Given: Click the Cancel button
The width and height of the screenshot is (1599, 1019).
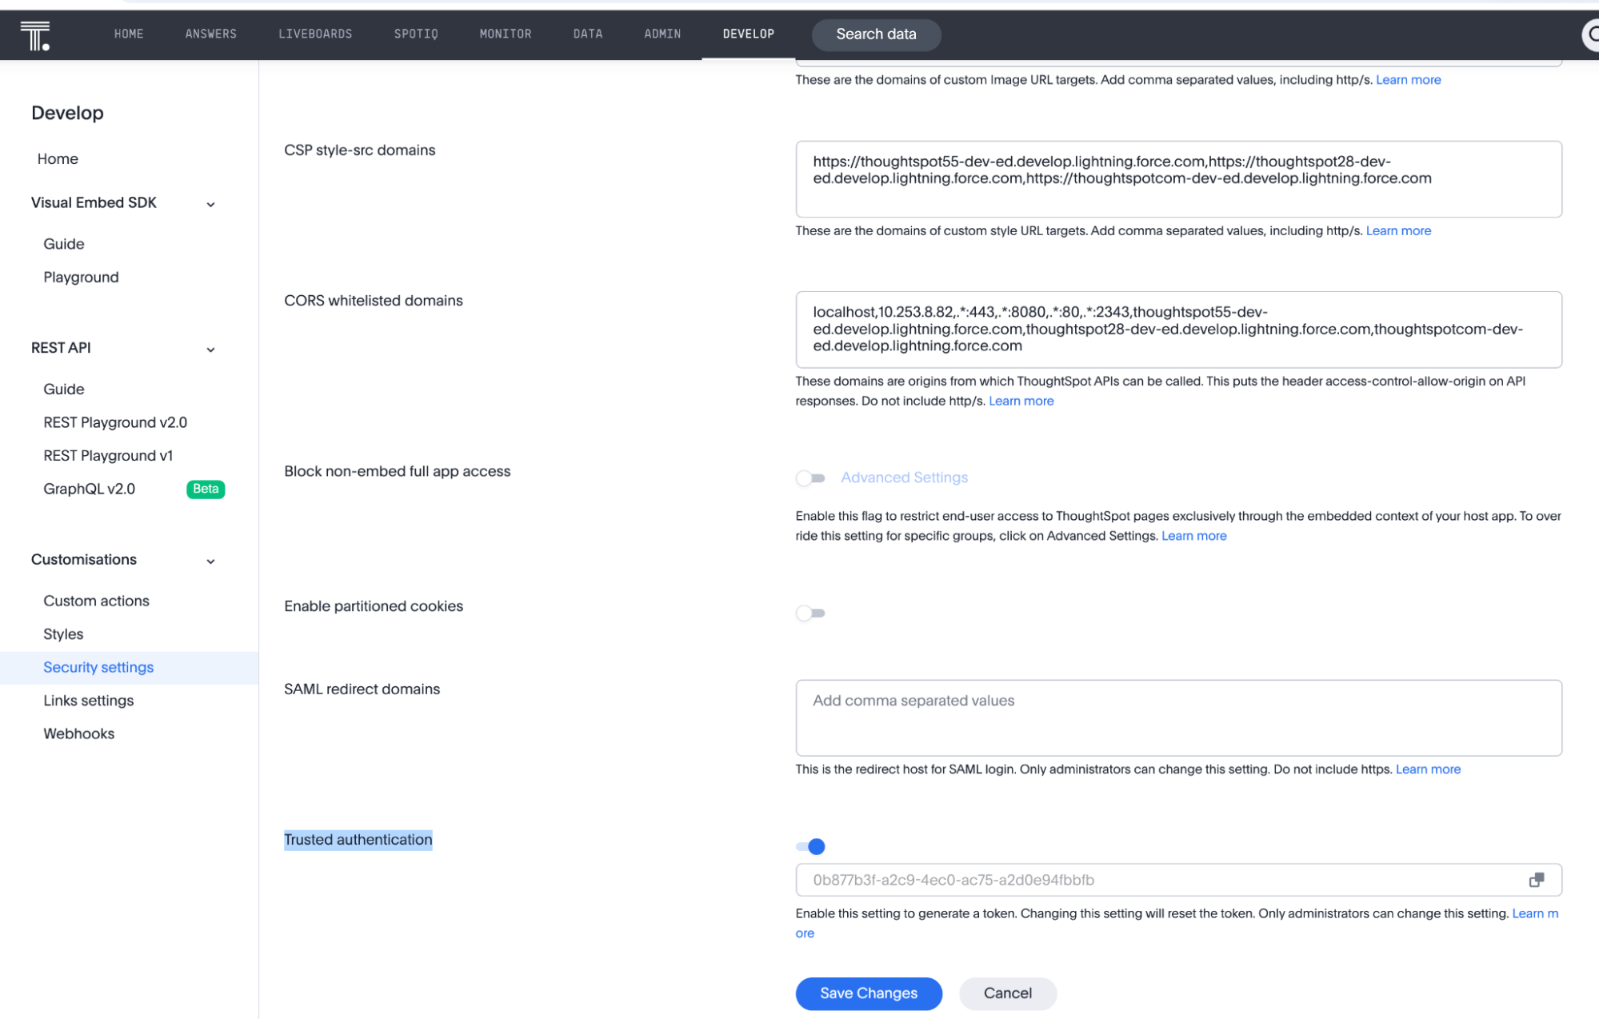Looking at the screenshot, I should 1007,993.
